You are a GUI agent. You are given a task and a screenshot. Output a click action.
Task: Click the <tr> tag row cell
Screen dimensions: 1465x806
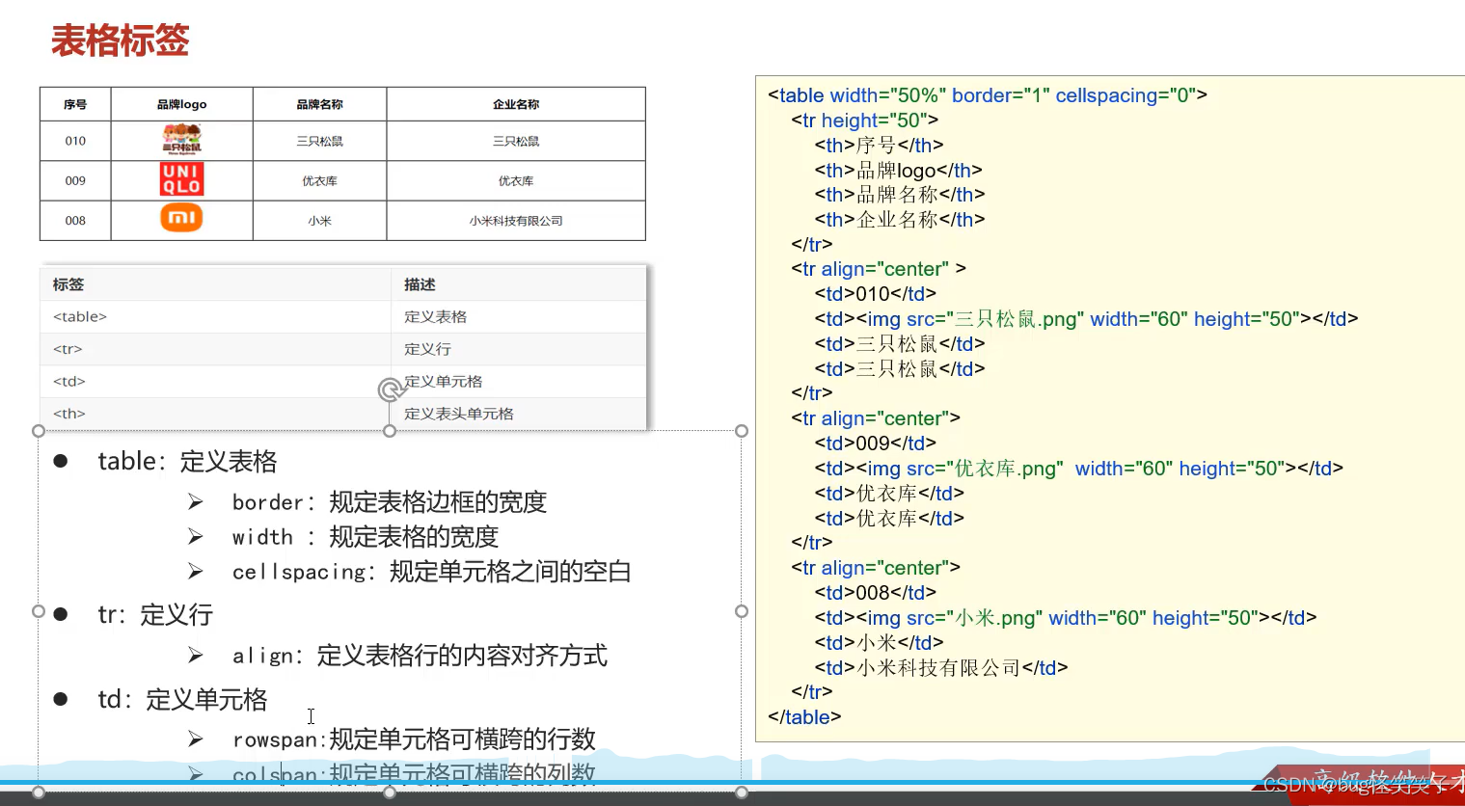tap(215, 349)
